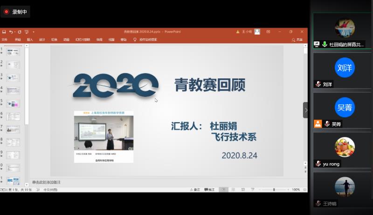The height and width of the screenshot is (215, 373).
Task: Click the Undo arrow icon
Action: (x=10, y=32)
